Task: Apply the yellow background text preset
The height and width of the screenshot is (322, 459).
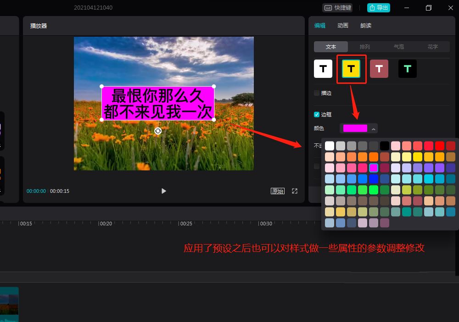Action: pyautogui.click(x=351, y=69)
